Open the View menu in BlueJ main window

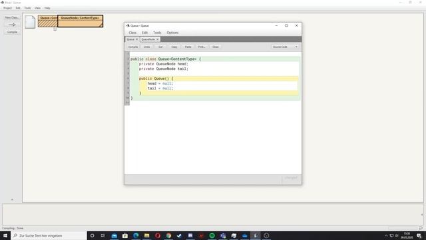pos(37,8)
